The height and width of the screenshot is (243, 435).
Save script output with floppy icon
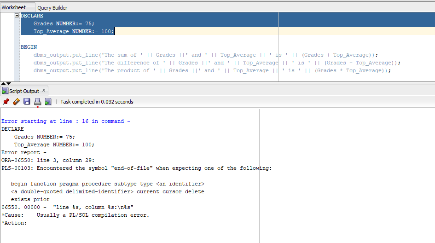coord(27,102)
